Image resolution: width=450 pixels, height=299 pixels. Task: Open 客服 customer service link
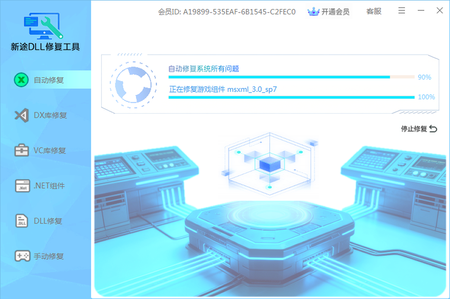[373, 11]
